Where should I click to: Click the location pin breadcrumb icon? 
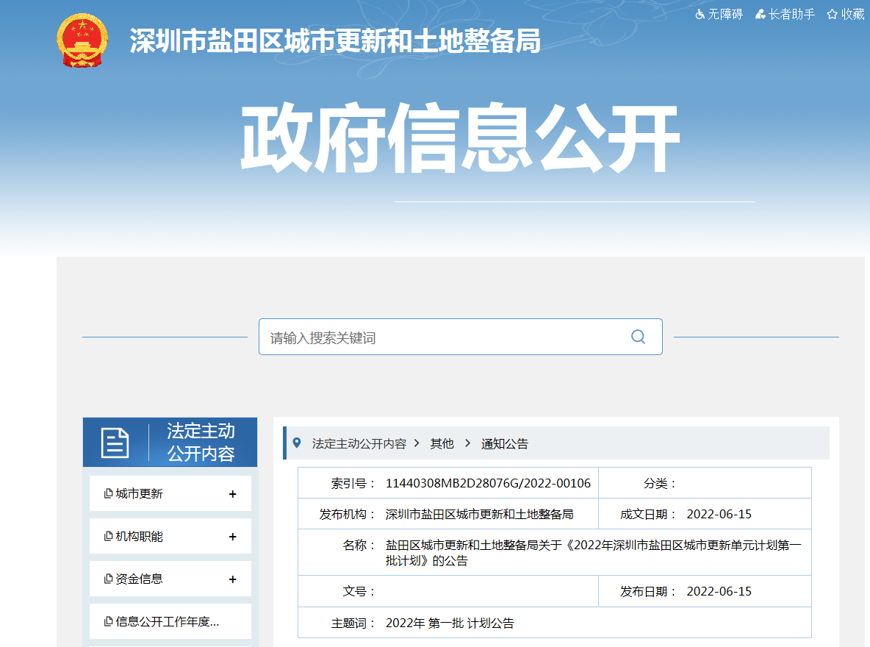tap(297, 443)
